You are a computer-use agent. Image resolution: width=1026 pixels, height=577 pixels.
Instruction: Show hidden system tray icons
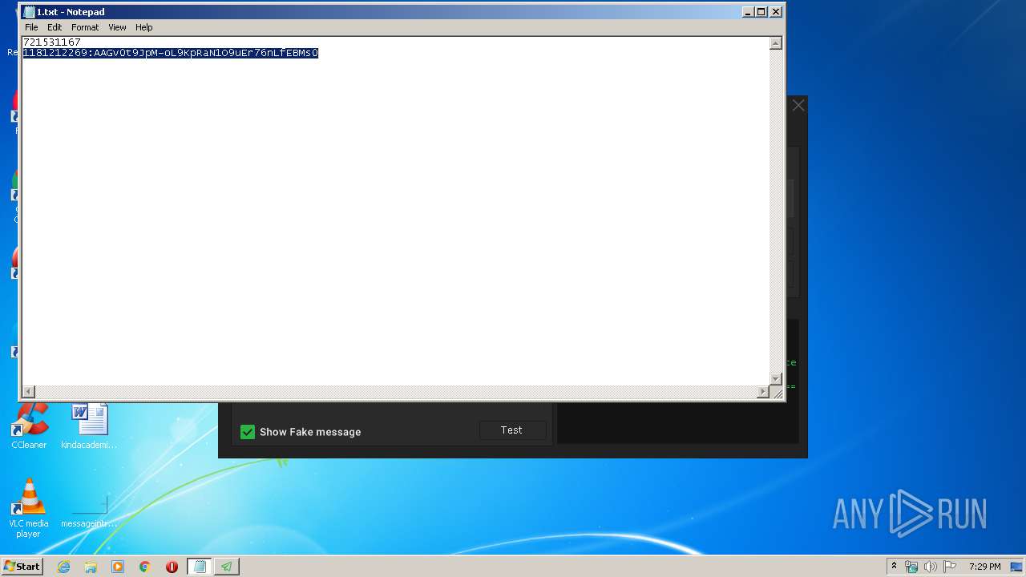point(894,567)
